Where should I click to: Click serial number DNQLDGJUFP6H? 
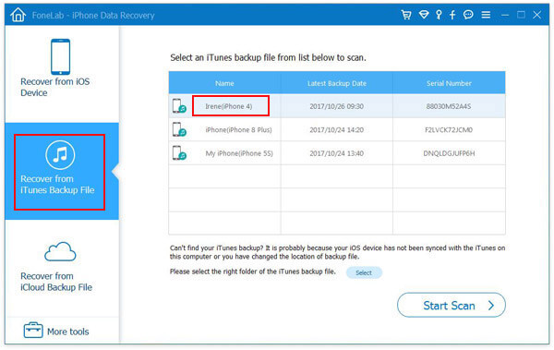449,153
